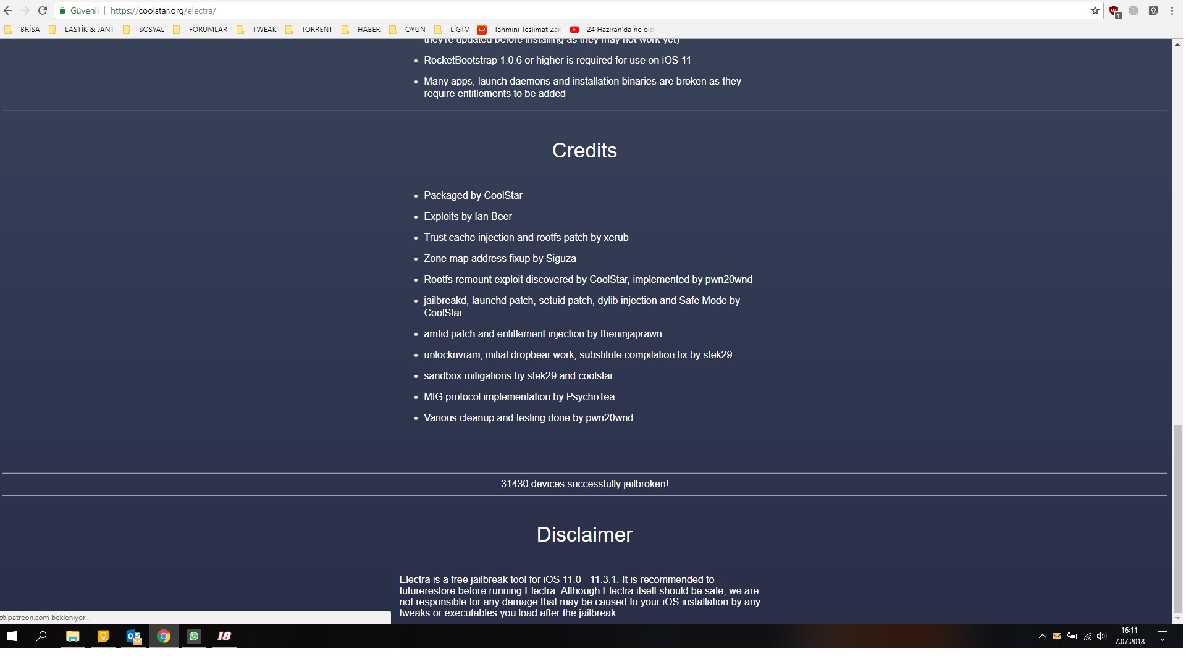The height and width of the screenshot is (667, 1186).
Task: Click the scrollbar down arrow
Action: click(x=1177, y=618)
